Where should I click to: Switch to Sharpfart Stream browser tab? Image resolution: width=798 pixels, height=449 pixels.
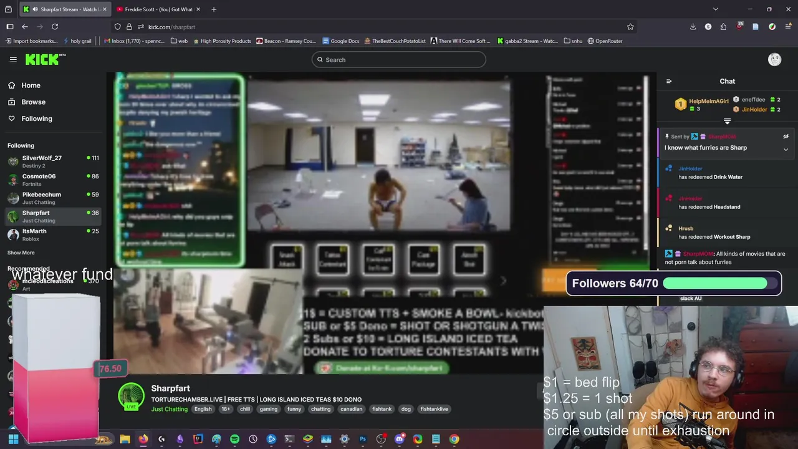[64, 9]
